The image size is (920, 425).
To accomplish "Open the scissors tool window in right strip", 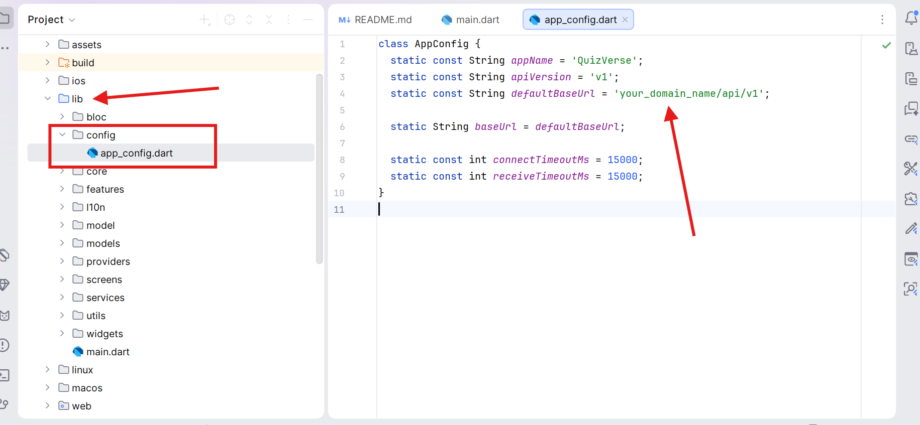I will (x=911, y=169).
